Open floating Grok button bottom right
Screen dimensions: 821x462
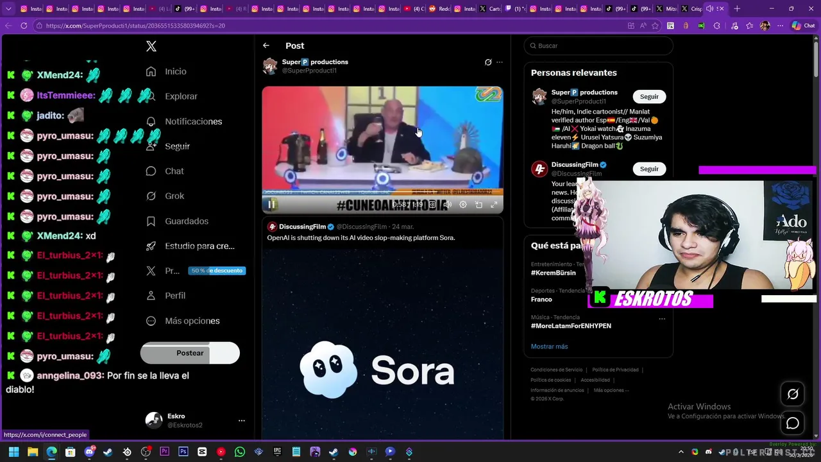pyautogui.click(x=793, y=394)
